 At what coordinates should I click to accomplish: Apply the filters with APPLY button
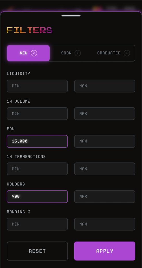[x=105, y=251]
